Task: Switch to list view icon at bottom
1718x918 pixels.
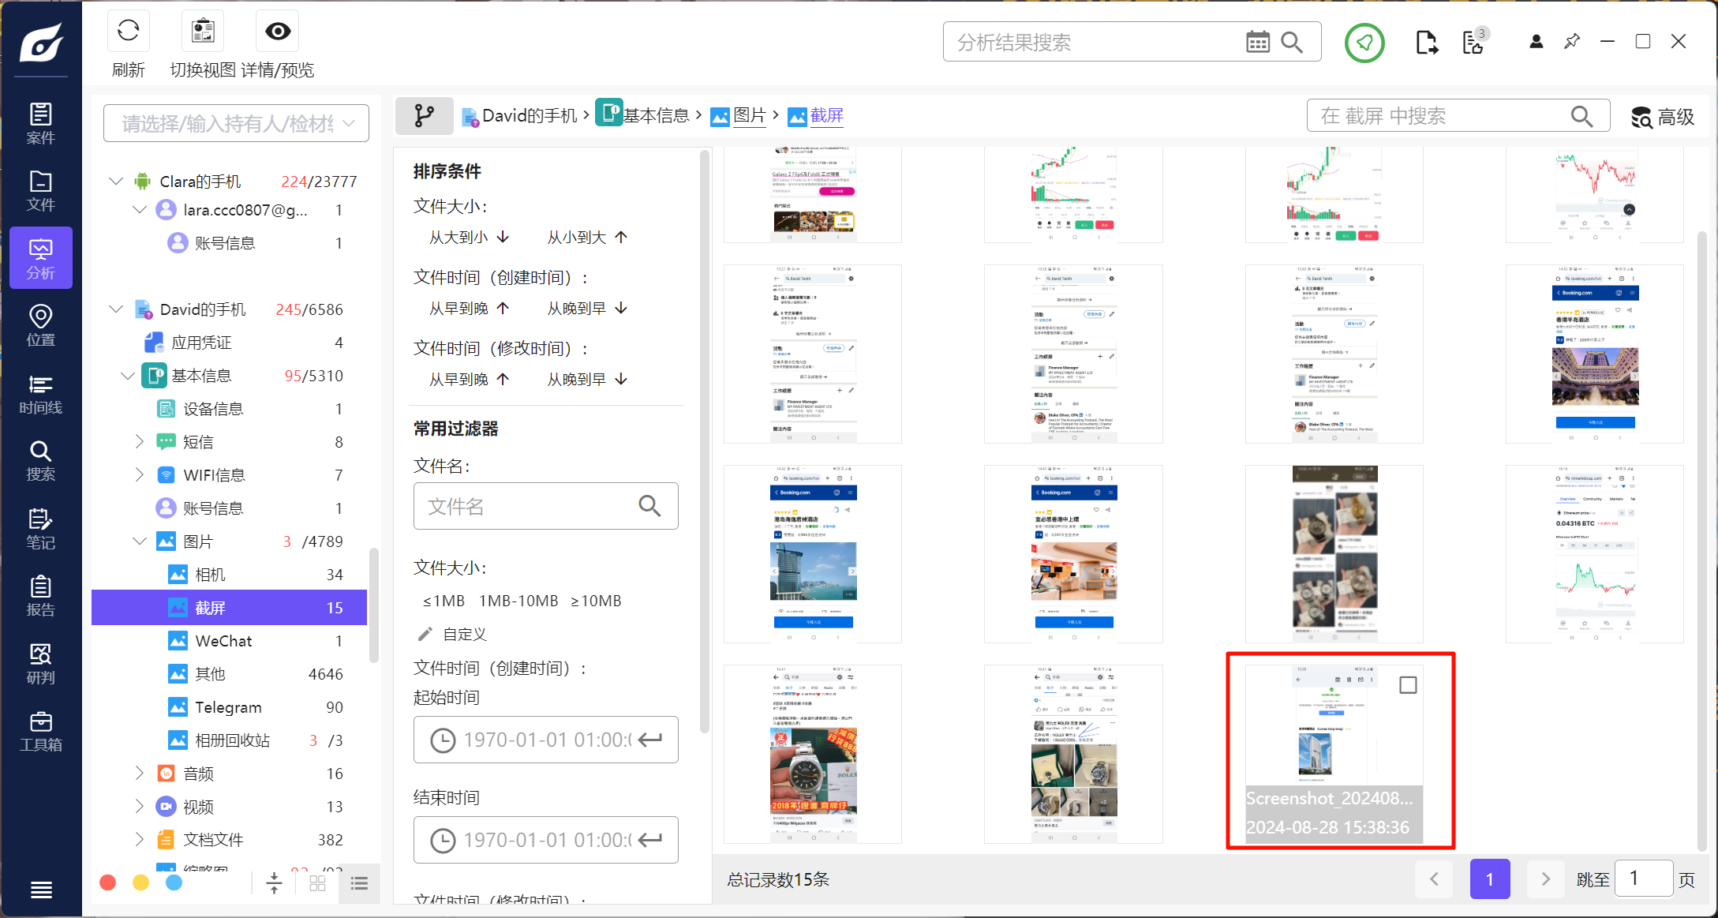Action: [x=359, y=883]
